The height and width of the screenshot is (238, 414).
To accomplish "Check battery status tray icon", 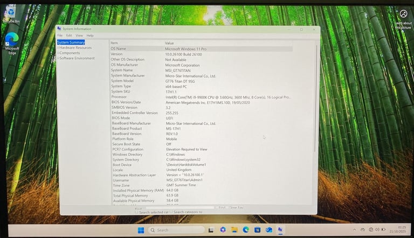I will pos(383,229).
